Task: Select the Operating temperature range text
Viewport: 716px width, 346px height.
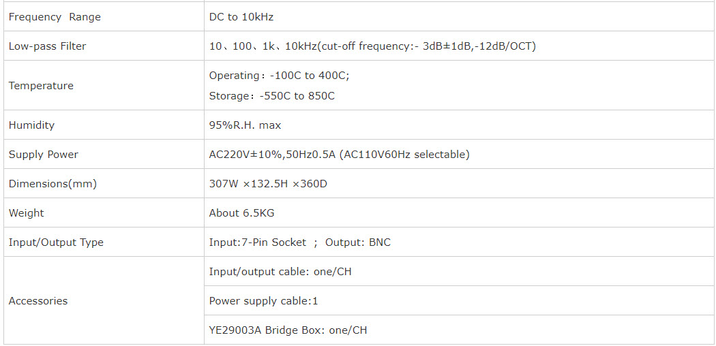Action: pyautogui.click(x=279, y=76)
